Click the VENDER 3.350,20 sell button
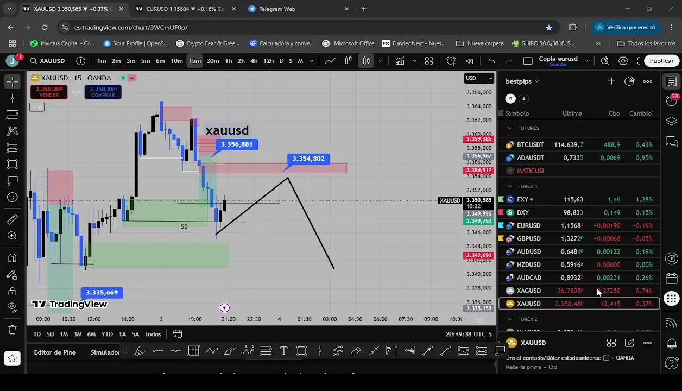Screen dimensions: 682x391 click(49, 92)
